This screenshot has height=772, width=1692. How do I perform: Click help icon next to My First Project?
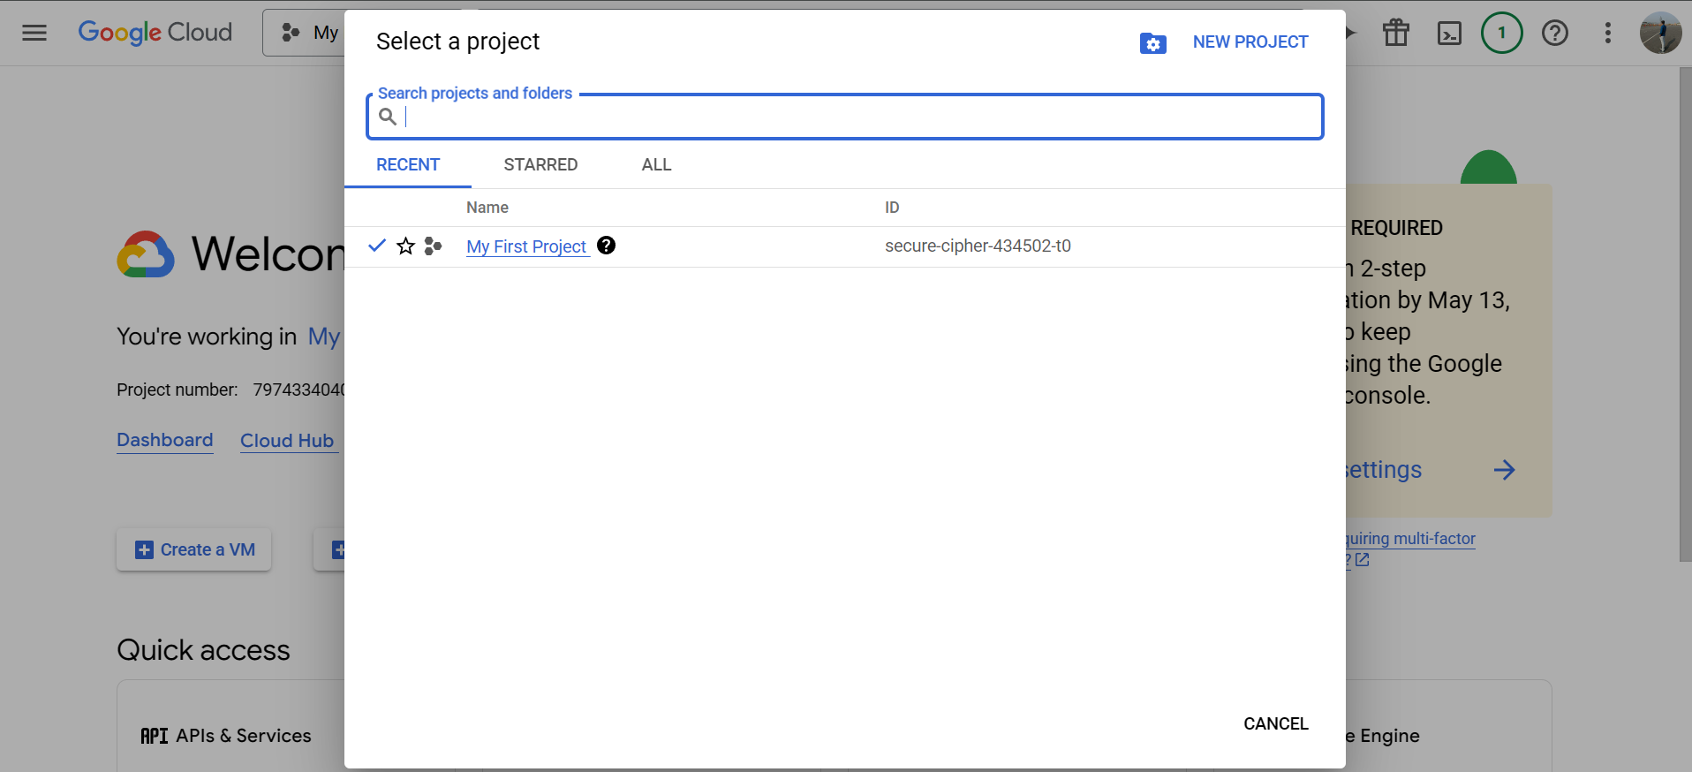606,246
